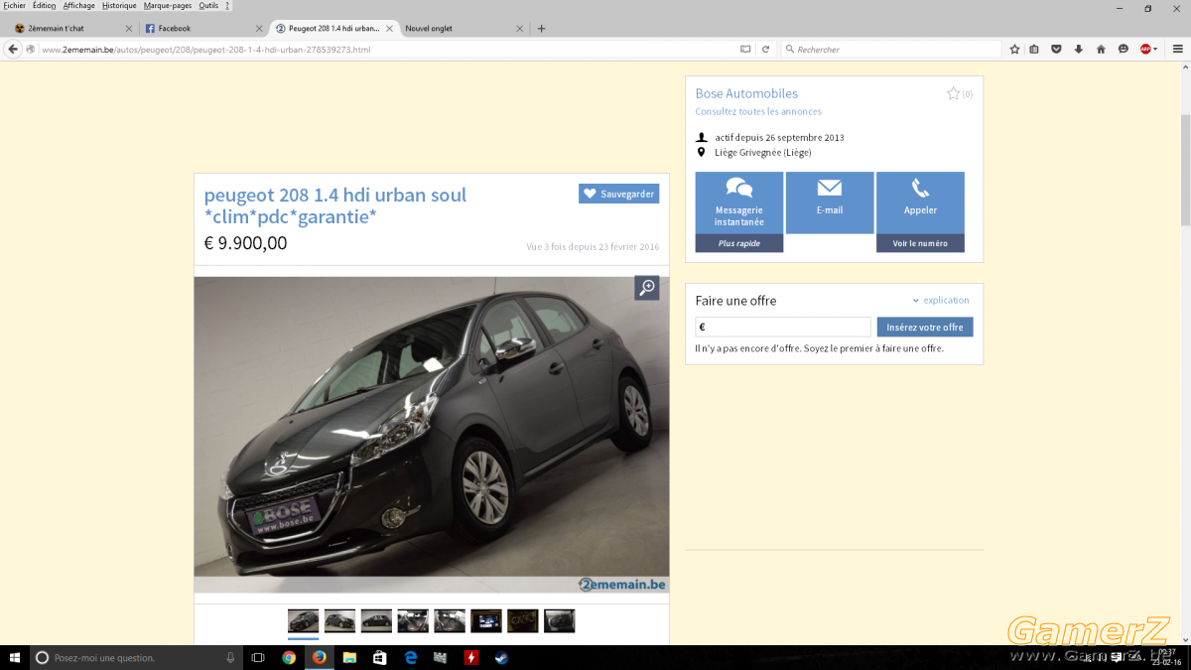Viewport: 1191px width, 670px height.
Task: Select the seventh car thumbnail
Action: (x=523, y=621)
